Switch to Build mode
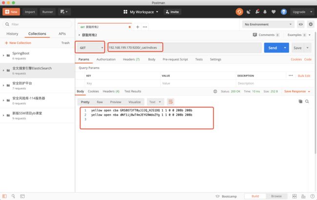317x200 pixels. tap(255, 196)
